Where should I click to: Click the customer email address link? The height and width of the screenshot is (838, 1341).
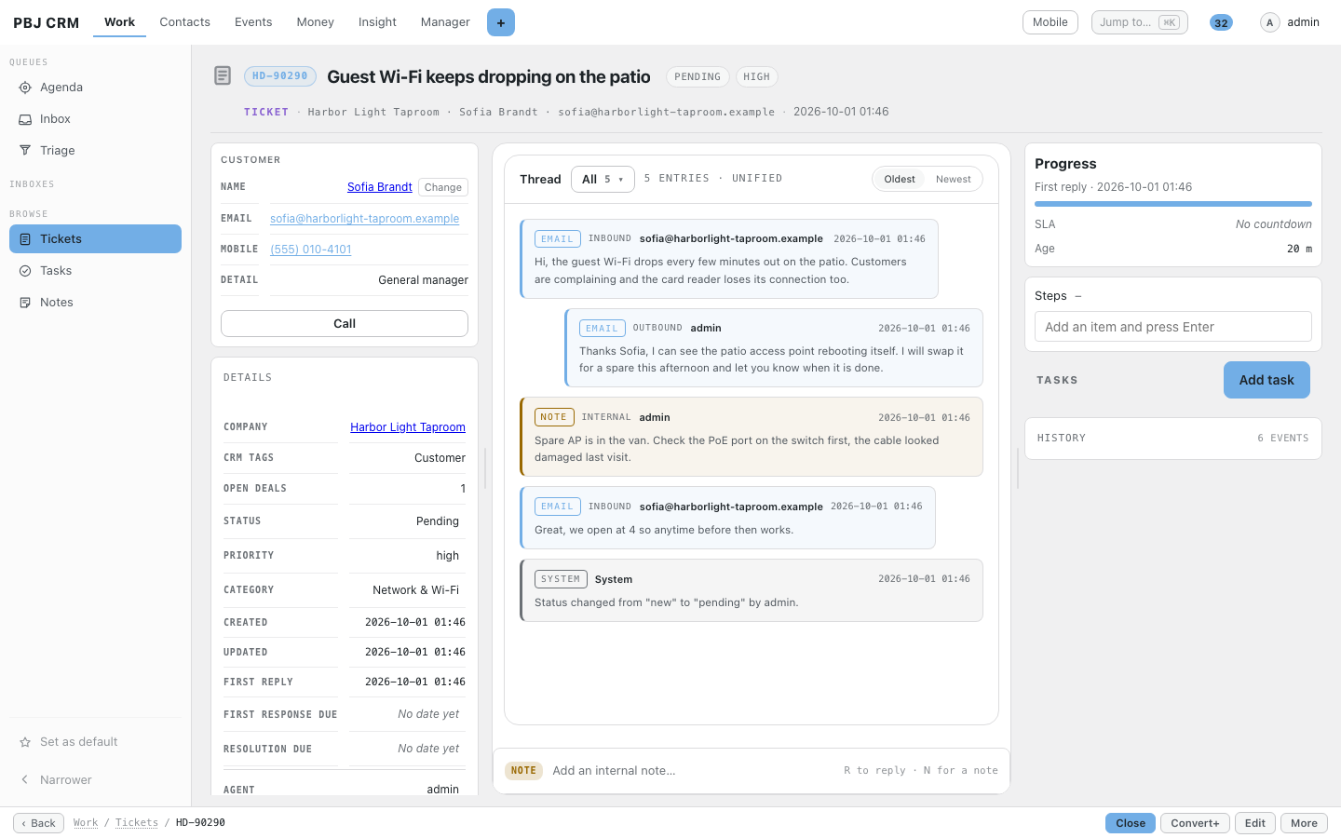pos(365,219)
